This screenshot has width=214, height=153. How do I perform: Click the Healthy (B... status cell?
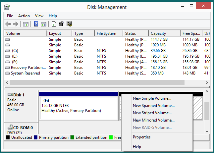tap(136, 51)
